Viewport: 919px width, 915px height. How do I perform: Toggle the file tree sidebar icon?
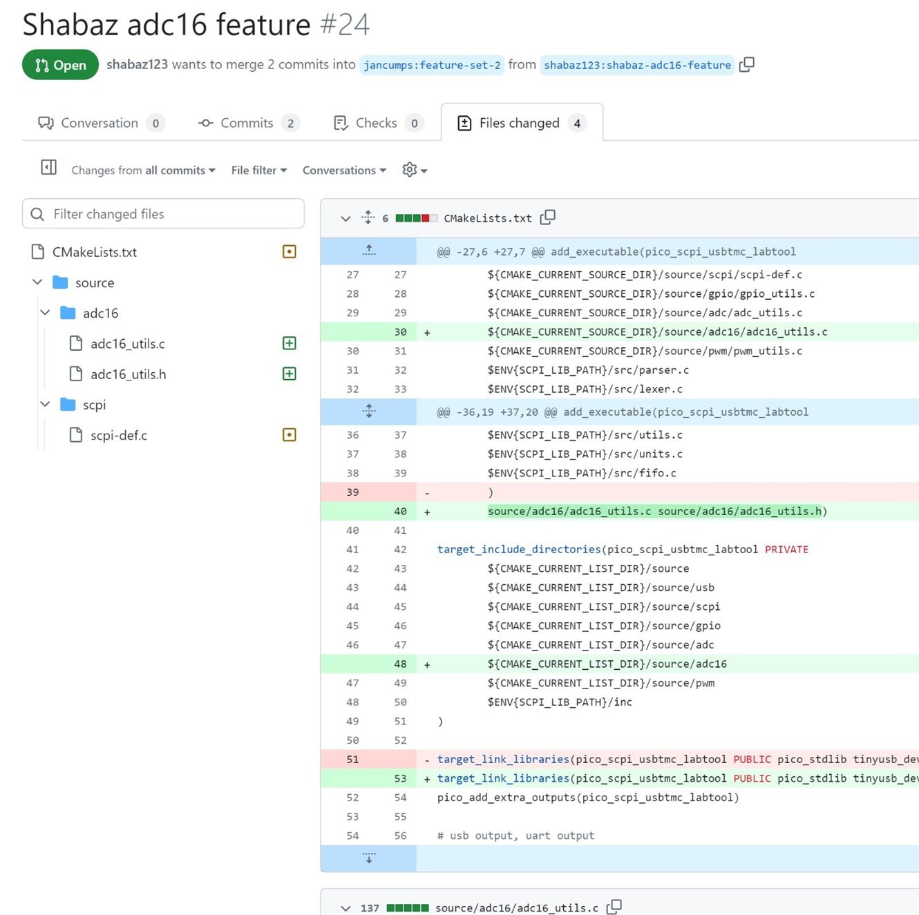pos(48,167)
